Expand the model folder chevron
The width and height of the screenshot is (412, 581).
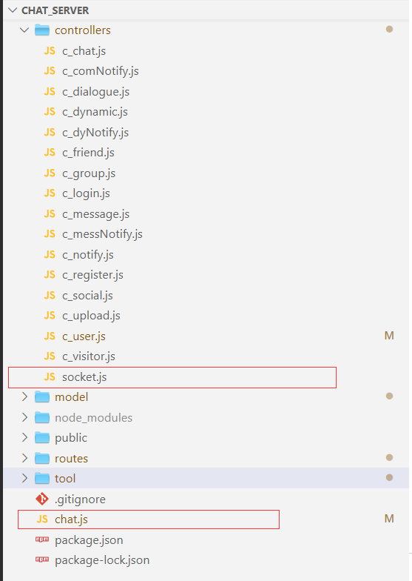pos(24,397)
